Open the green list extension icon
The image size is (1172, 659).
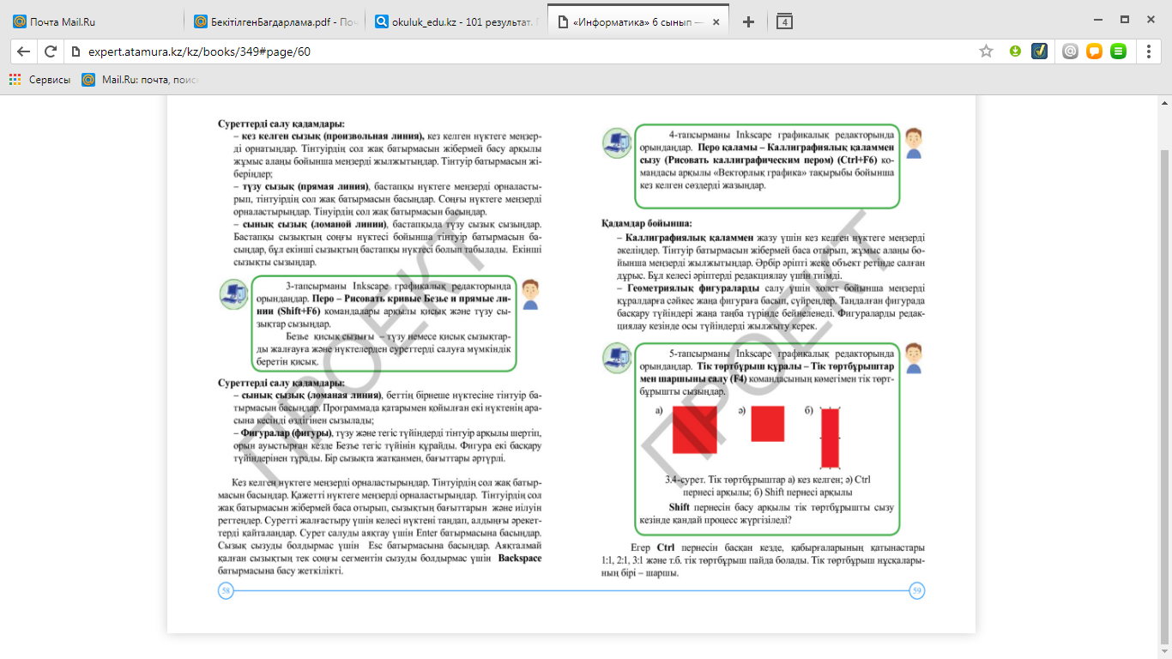[1118, 51]
